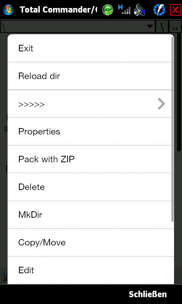Go to root with backslash button
This screenshot has width=182, height=304.
(x=162, y=27)
